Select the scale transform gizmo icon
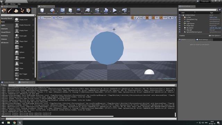Image resolution: width=222 pixels, height=125 pixels. click(x=138, y=18)
